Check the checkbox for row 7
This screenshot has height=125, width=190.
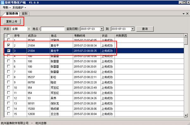click(9, 71)
